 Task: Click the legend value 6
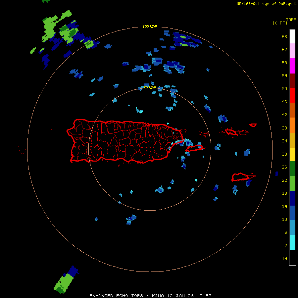click(286, 232)
